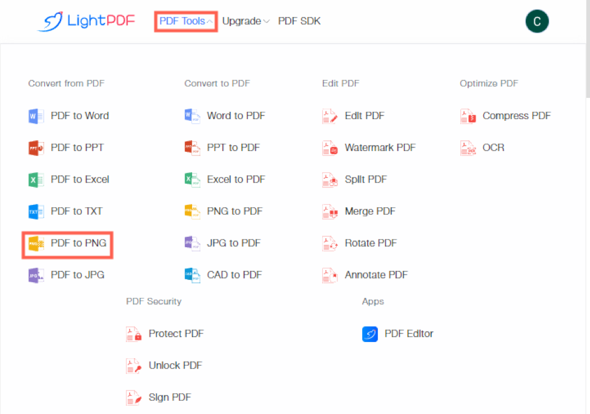
Task: Click the Word to PDF icon
Action: pos(192,116)
